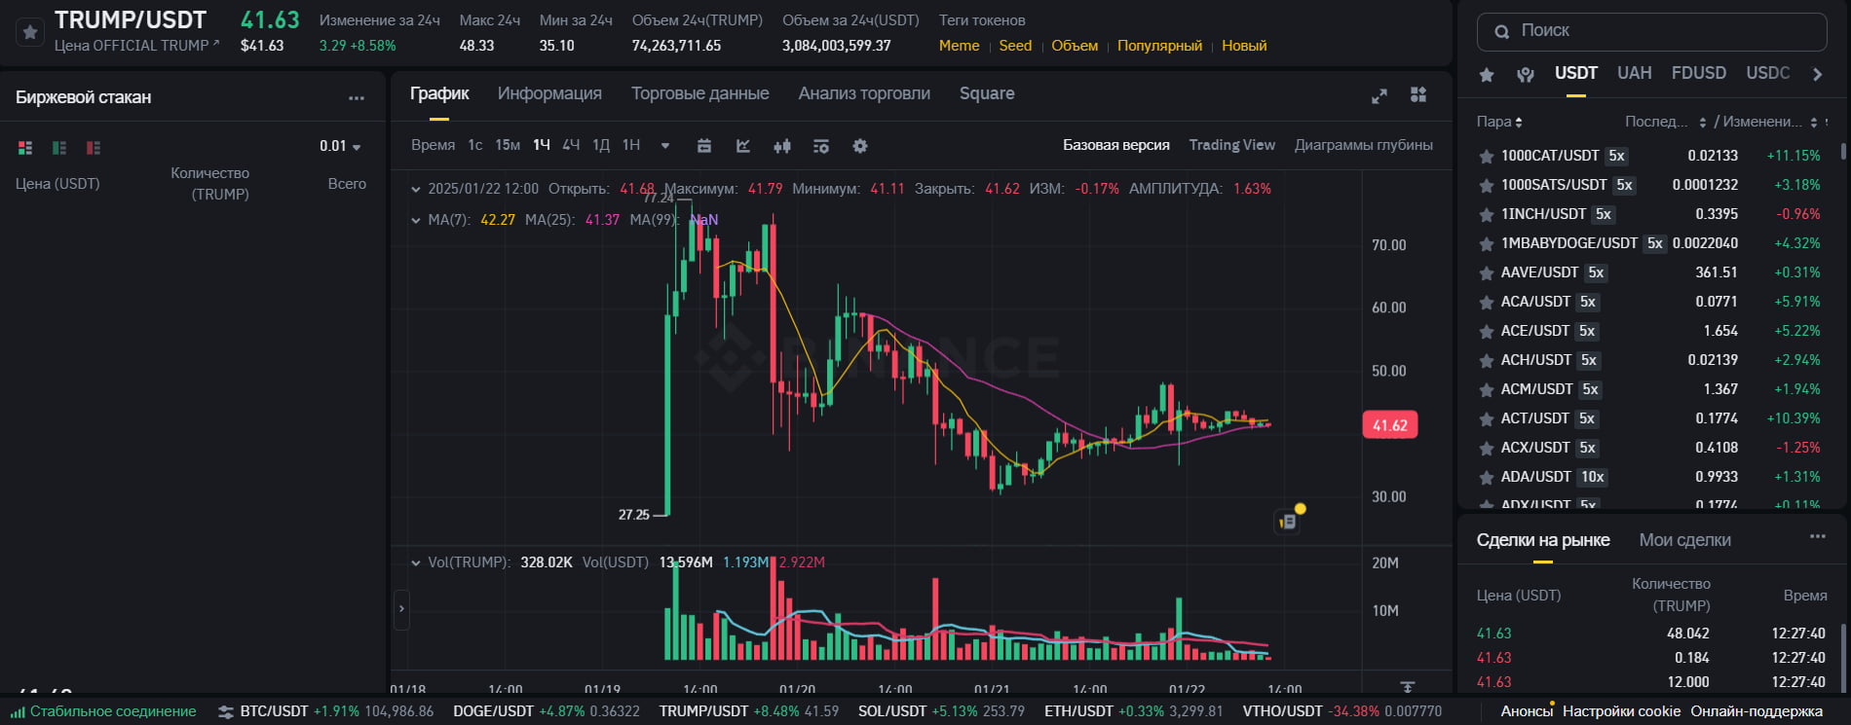Open more timeframes dropdown arrow

tap(665, 146)
